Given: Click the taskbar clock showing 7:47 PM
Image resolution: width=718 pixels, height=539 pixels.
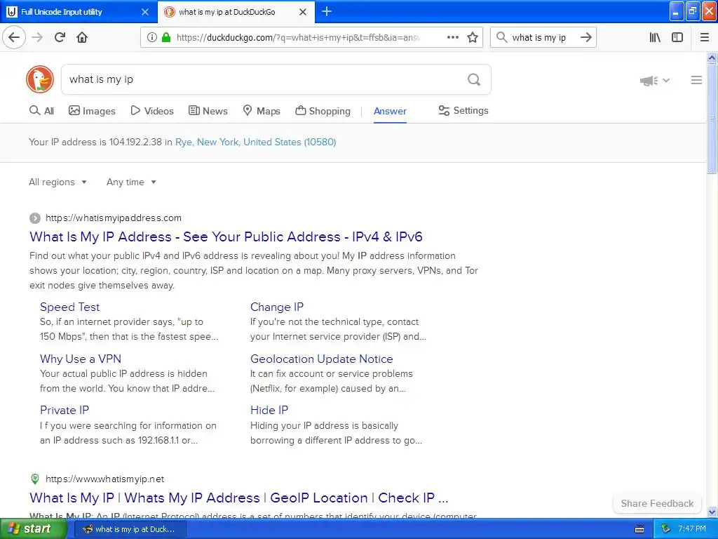Looking at the screenshot, I should [692, 529].
